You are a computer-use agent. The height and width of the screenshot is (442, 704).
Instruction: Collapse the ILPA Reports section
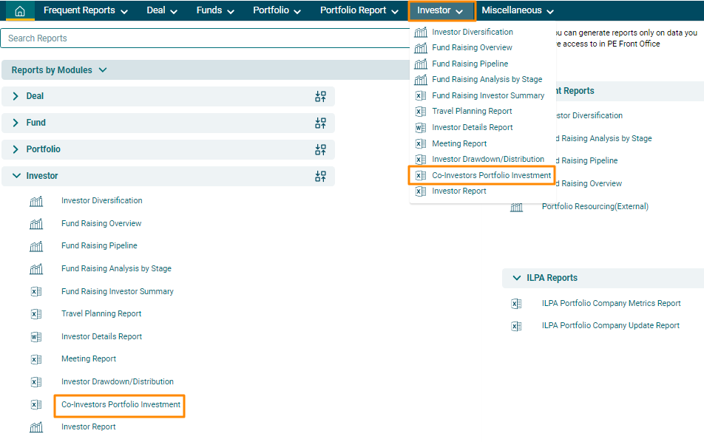coord(516,279)
